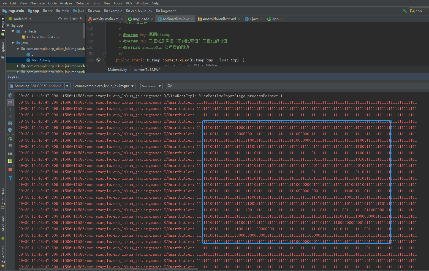Image resolution: width=429 pixels, height=271 pixels.
Task: Collapse all in Project panel
Action: pos(66,19)
